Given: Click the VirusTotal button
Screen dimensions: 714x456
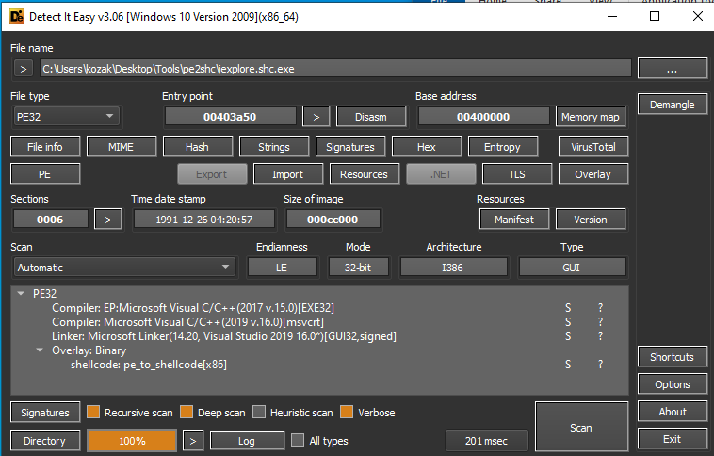Looking at the screenshot, I should pyautogui.click(x=592, y=147).
